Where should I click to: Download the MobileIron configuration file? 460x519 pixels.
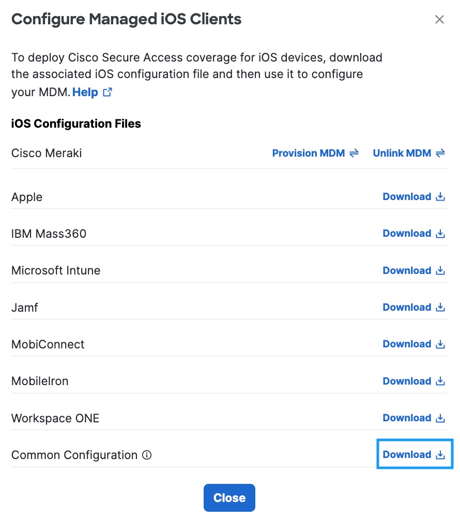tap(413, 381)
